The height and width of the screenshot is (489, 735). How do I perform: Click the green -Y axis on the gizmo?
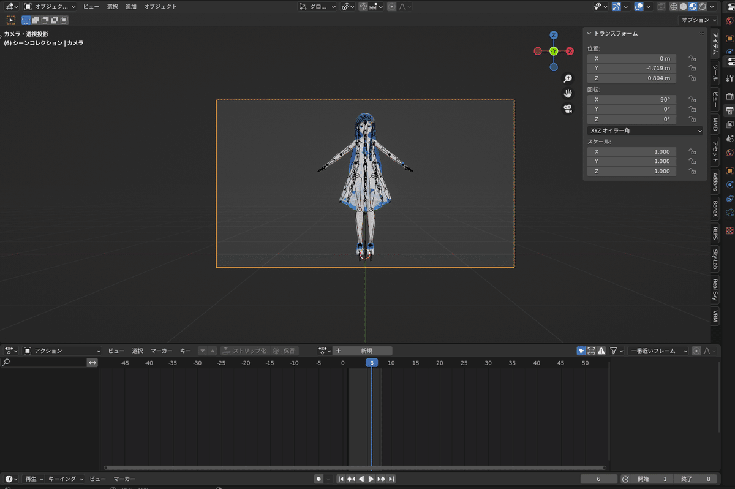pyautogui.click(x=554, y=51)
